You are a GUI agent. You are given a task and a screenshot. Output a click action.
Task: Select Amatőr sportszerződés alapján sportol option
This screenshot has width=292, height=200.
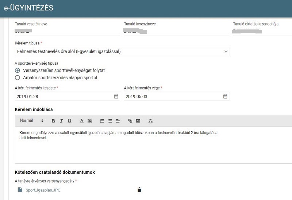click(x=18, y=77)
